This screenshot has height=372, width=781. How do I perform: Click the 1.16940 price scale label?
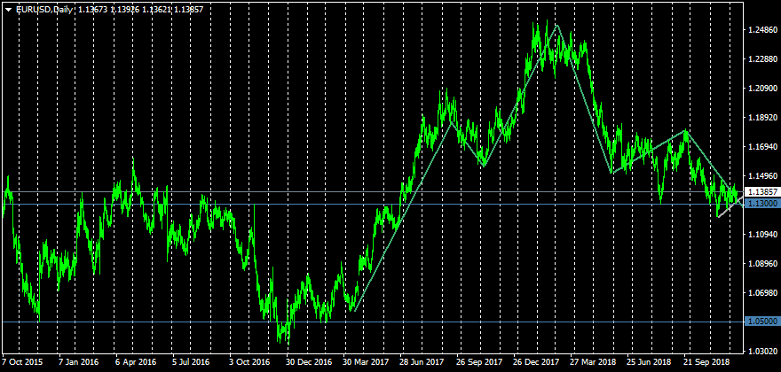coord(761,147)
